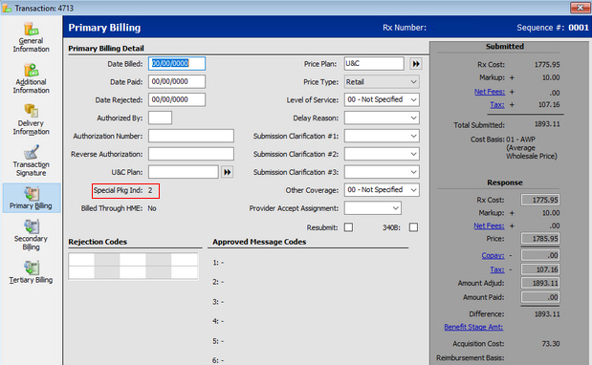This screenshot has width=592, height=365.
Task: Click the Response Price field
Action: pyautogui.click(x=540, y=238)
